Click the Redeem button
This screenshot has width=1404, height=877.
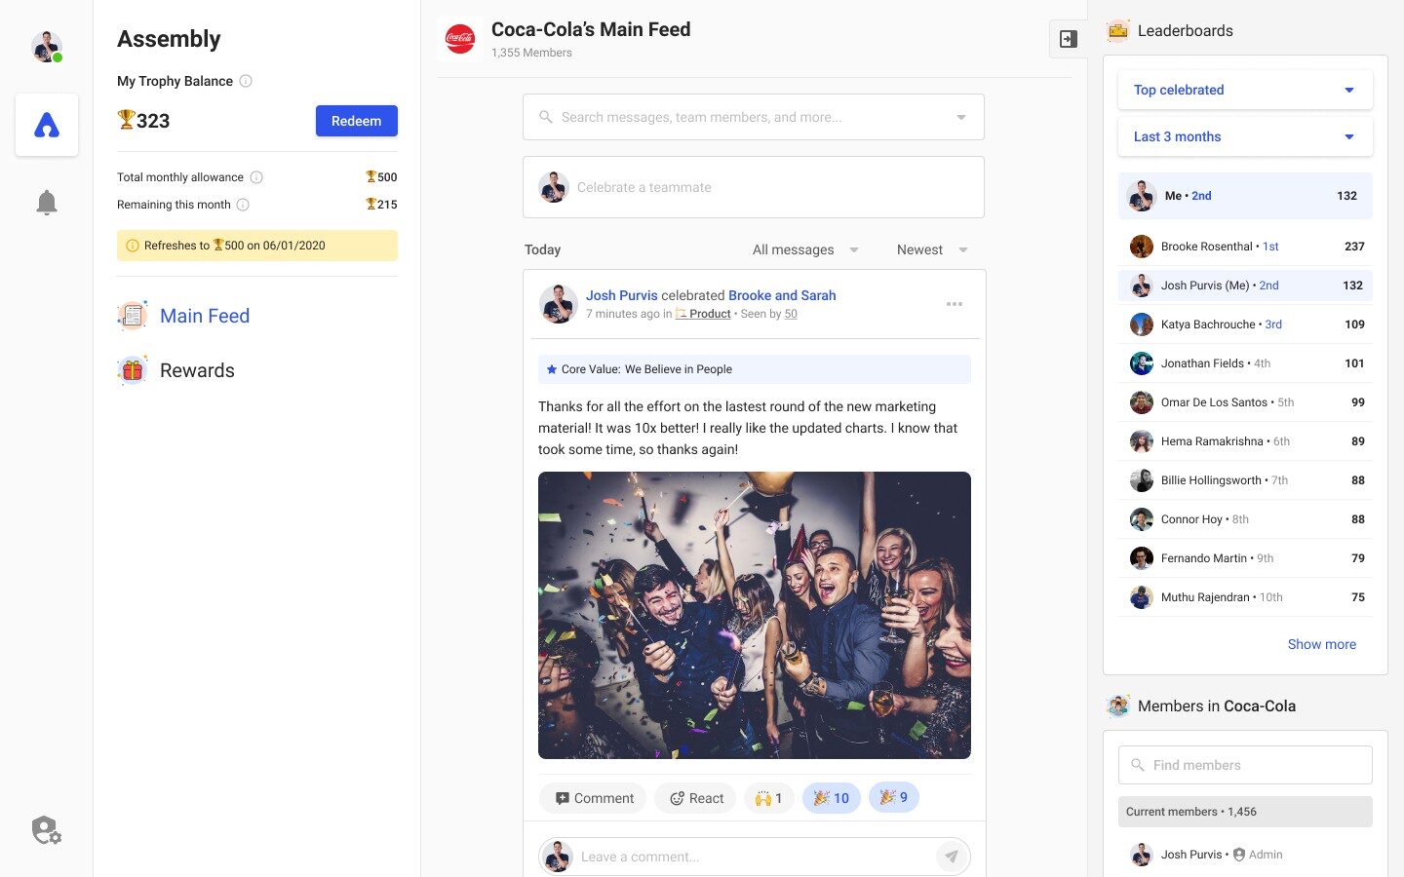click(x=357, y=121)
